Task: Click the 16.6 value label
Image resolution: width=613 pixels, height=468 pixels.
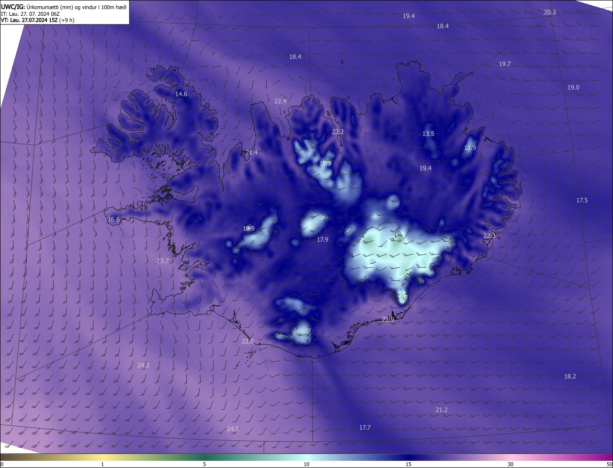Action: [x=114, y=220]
